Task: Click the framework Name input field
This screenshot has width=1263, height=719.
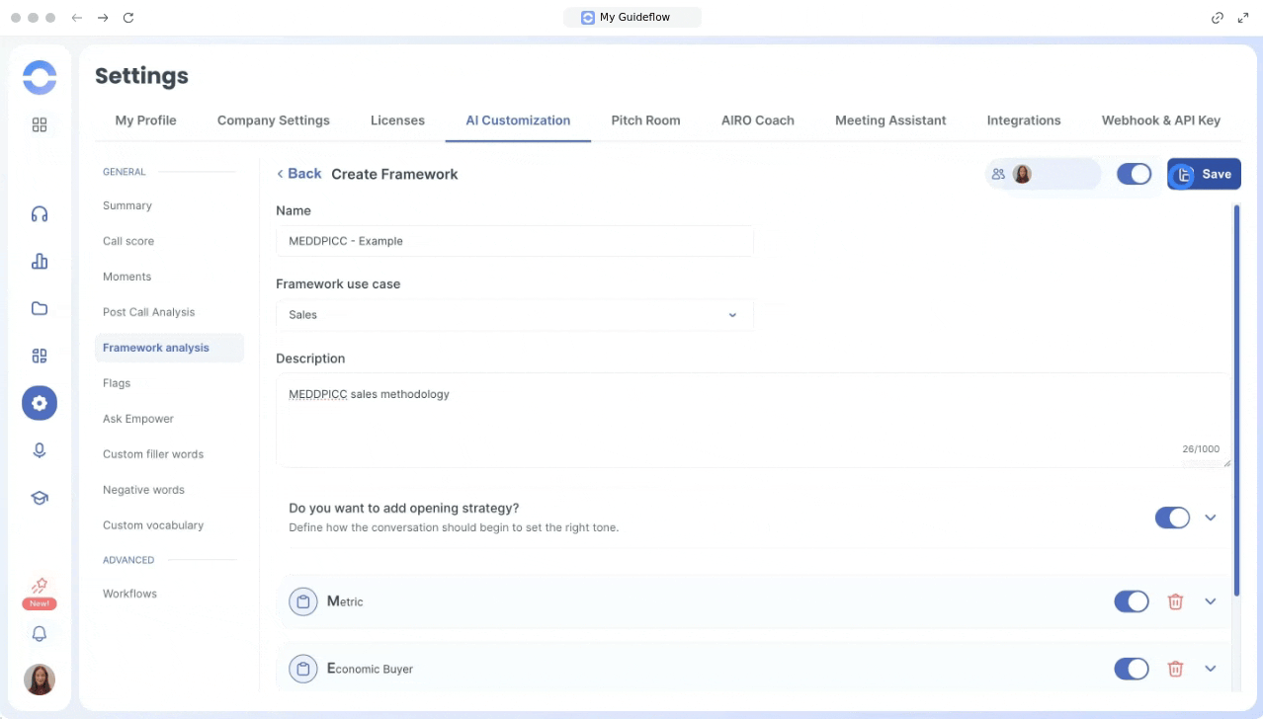Action: pyautogui.click(x=514, y=241)
